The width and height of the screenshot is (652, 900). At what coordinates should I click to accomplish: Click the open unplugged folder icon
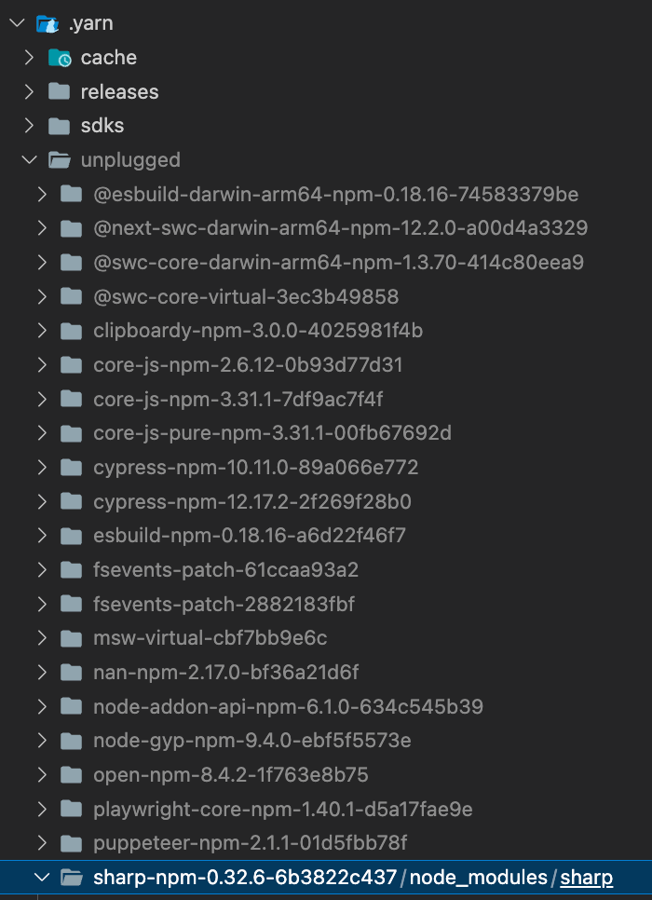(60, 160)
